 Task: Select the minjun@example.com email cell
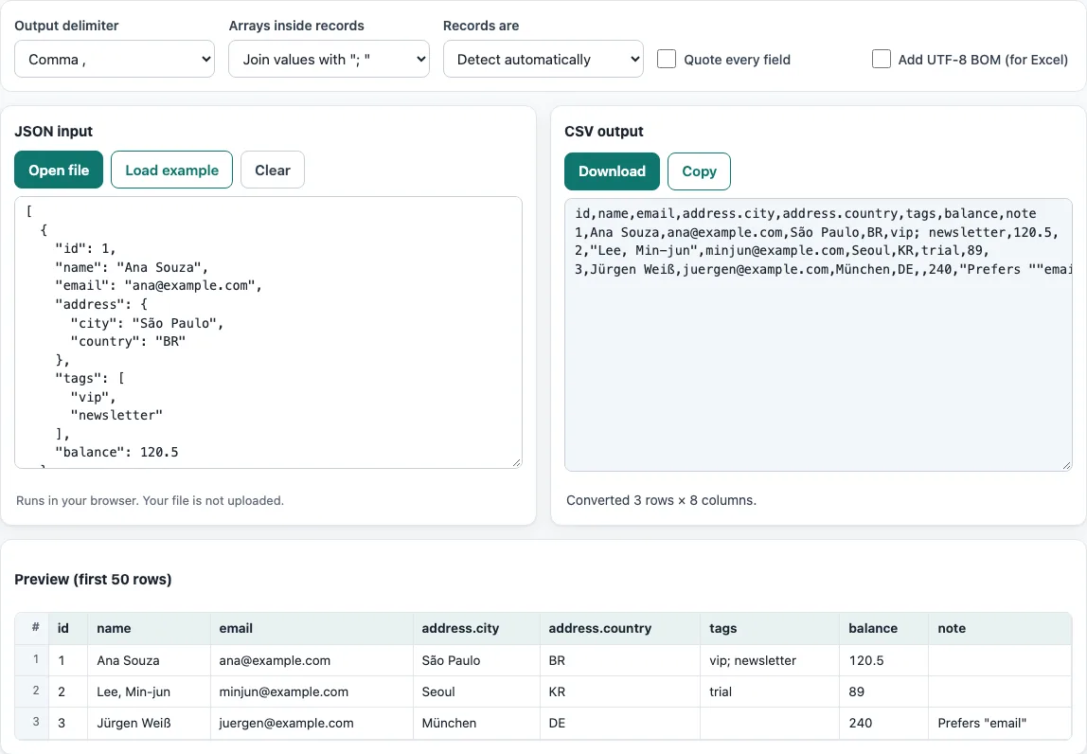[x=312, y=691]
